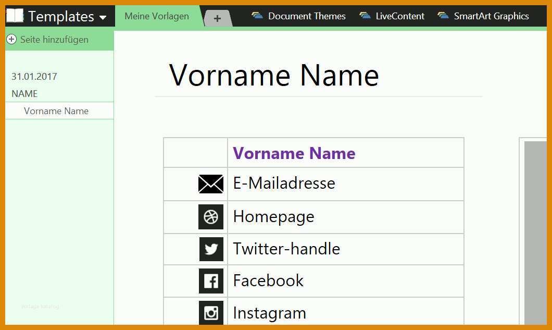Add a new section with the plus tab
Screen dimensions: 552x330
pyautogui.click(x=218, y=18)
